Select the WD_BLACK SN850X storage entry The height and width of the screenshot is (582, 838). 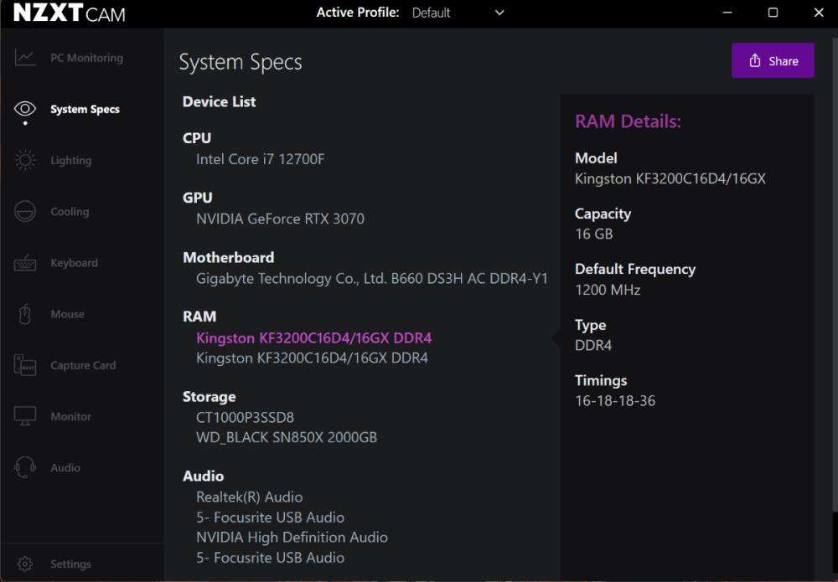287,437
